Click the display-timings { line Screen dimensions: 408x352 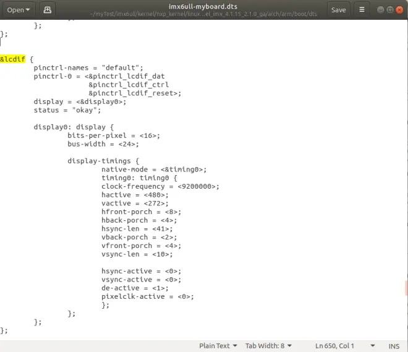click(x=103, y=161)
